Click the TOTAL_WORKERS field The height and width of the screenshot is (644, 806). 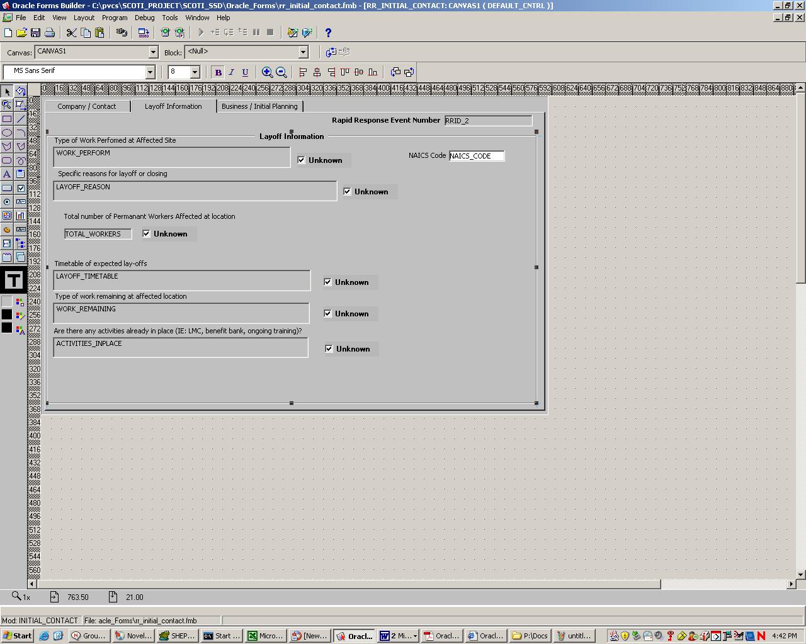[x=98, y=234]
